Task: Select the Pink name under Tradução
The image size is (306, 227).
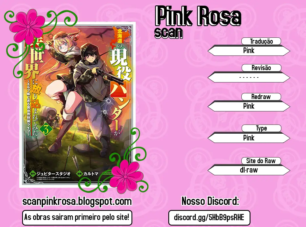Action: tap(249, 51)
